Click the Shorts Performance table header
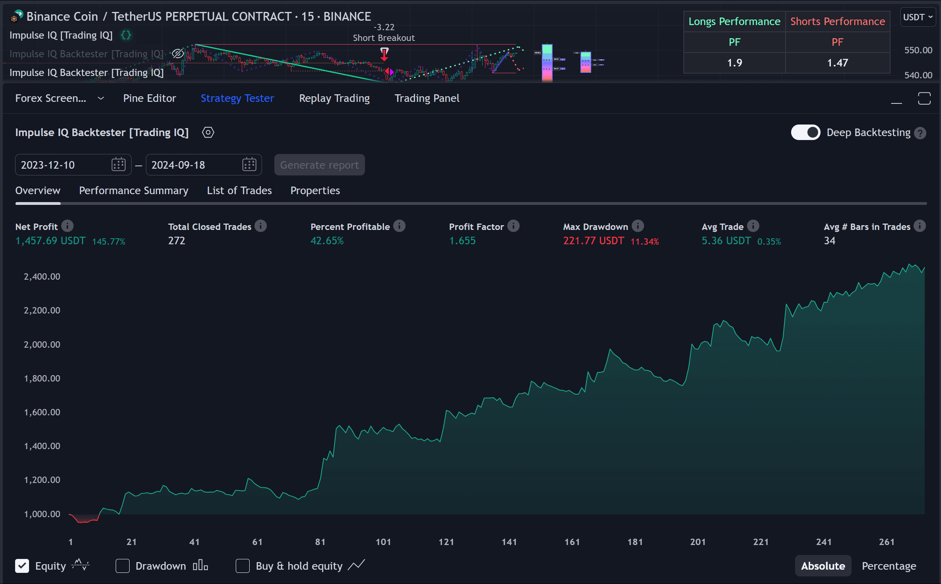 (x=838, y=21)
